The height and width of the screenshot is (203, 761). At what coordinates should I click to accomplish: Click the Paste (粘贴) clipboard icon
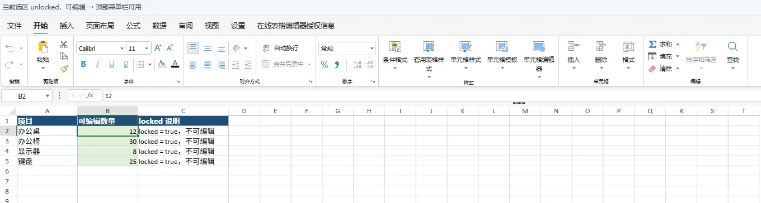tap(43, 47)
